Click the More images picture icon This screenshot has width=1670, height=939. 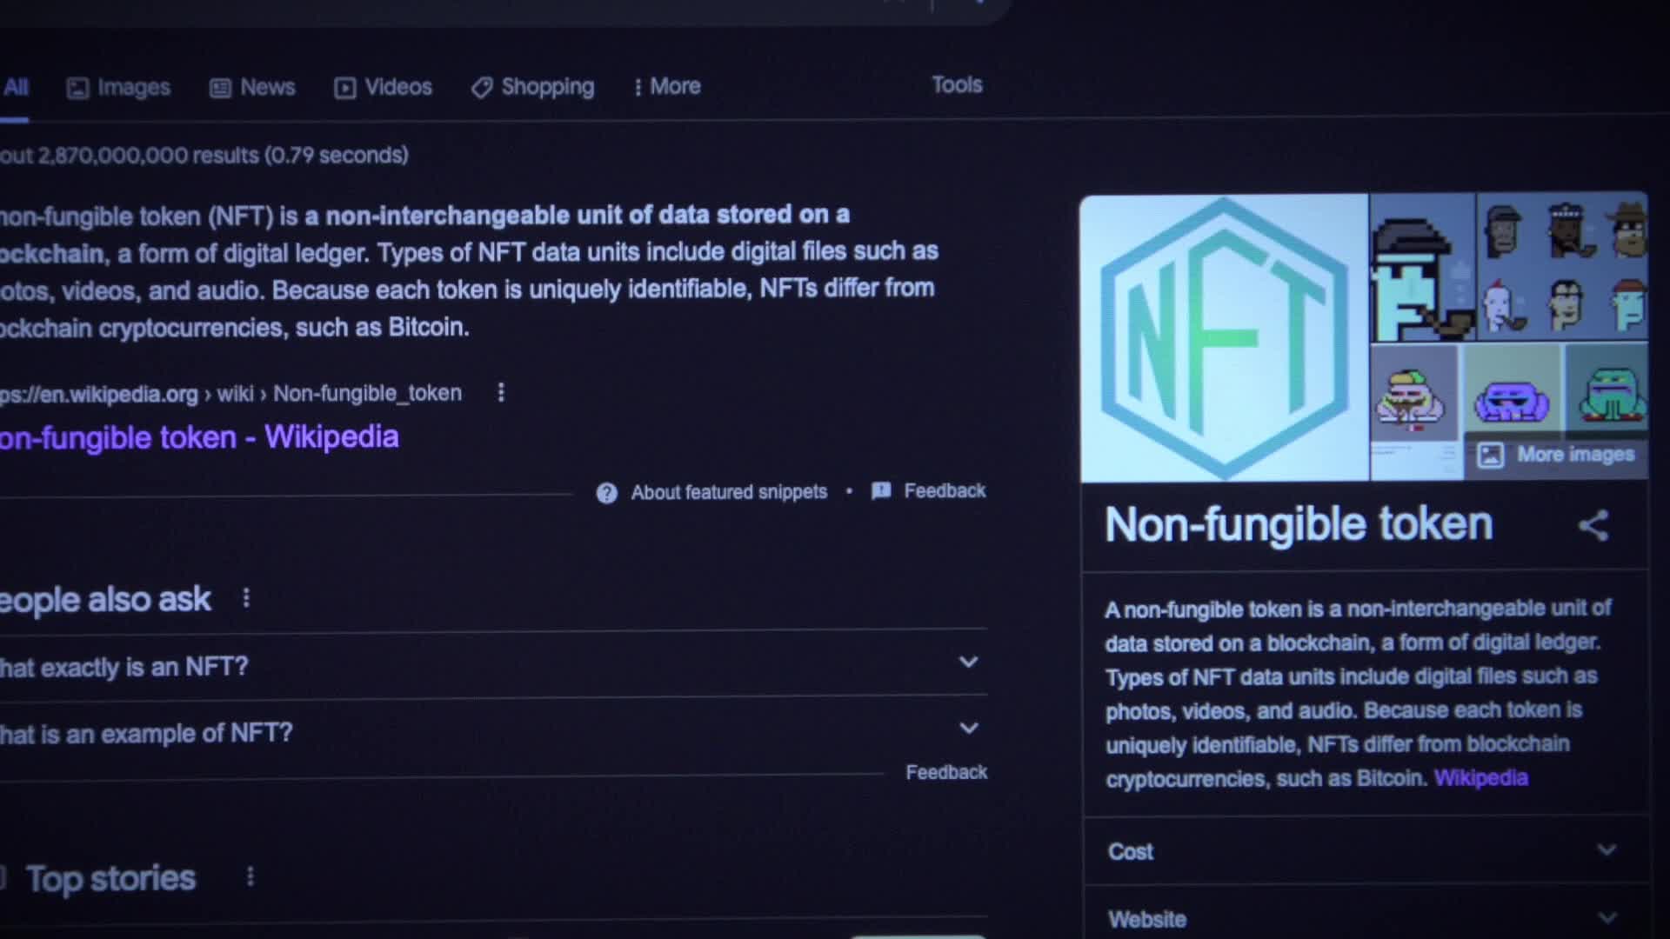click(1491, 455)
